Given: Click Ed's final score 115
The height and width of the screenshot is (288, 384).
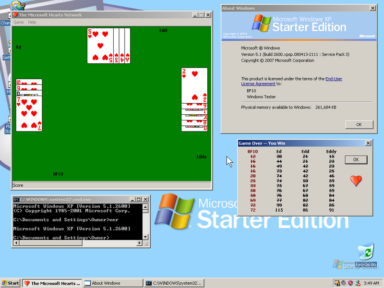Looking at the screenshot, I should click(x=279, y=210).
